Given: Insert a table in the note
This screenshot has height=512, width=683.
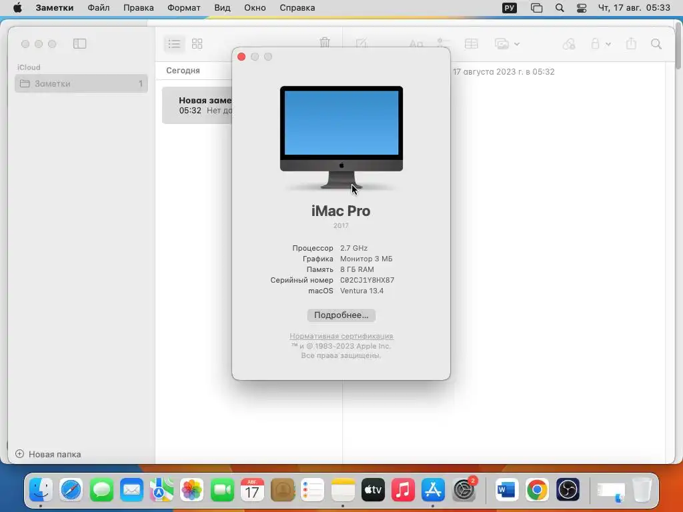Looking at the screenshot, I should click(x=472, y=43).
